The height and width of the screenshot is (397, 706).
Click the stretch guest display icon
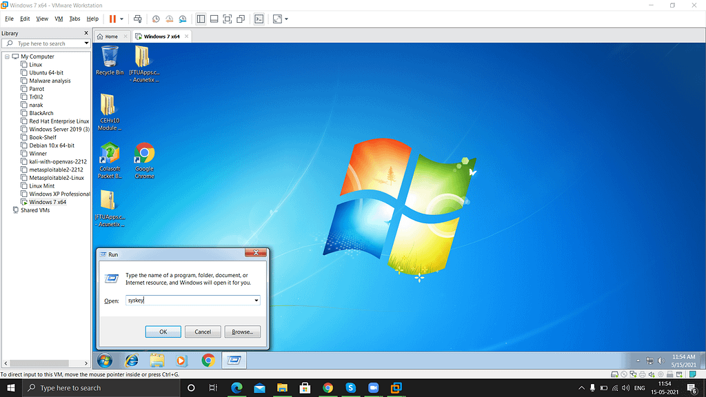click(x=277, y=19)
